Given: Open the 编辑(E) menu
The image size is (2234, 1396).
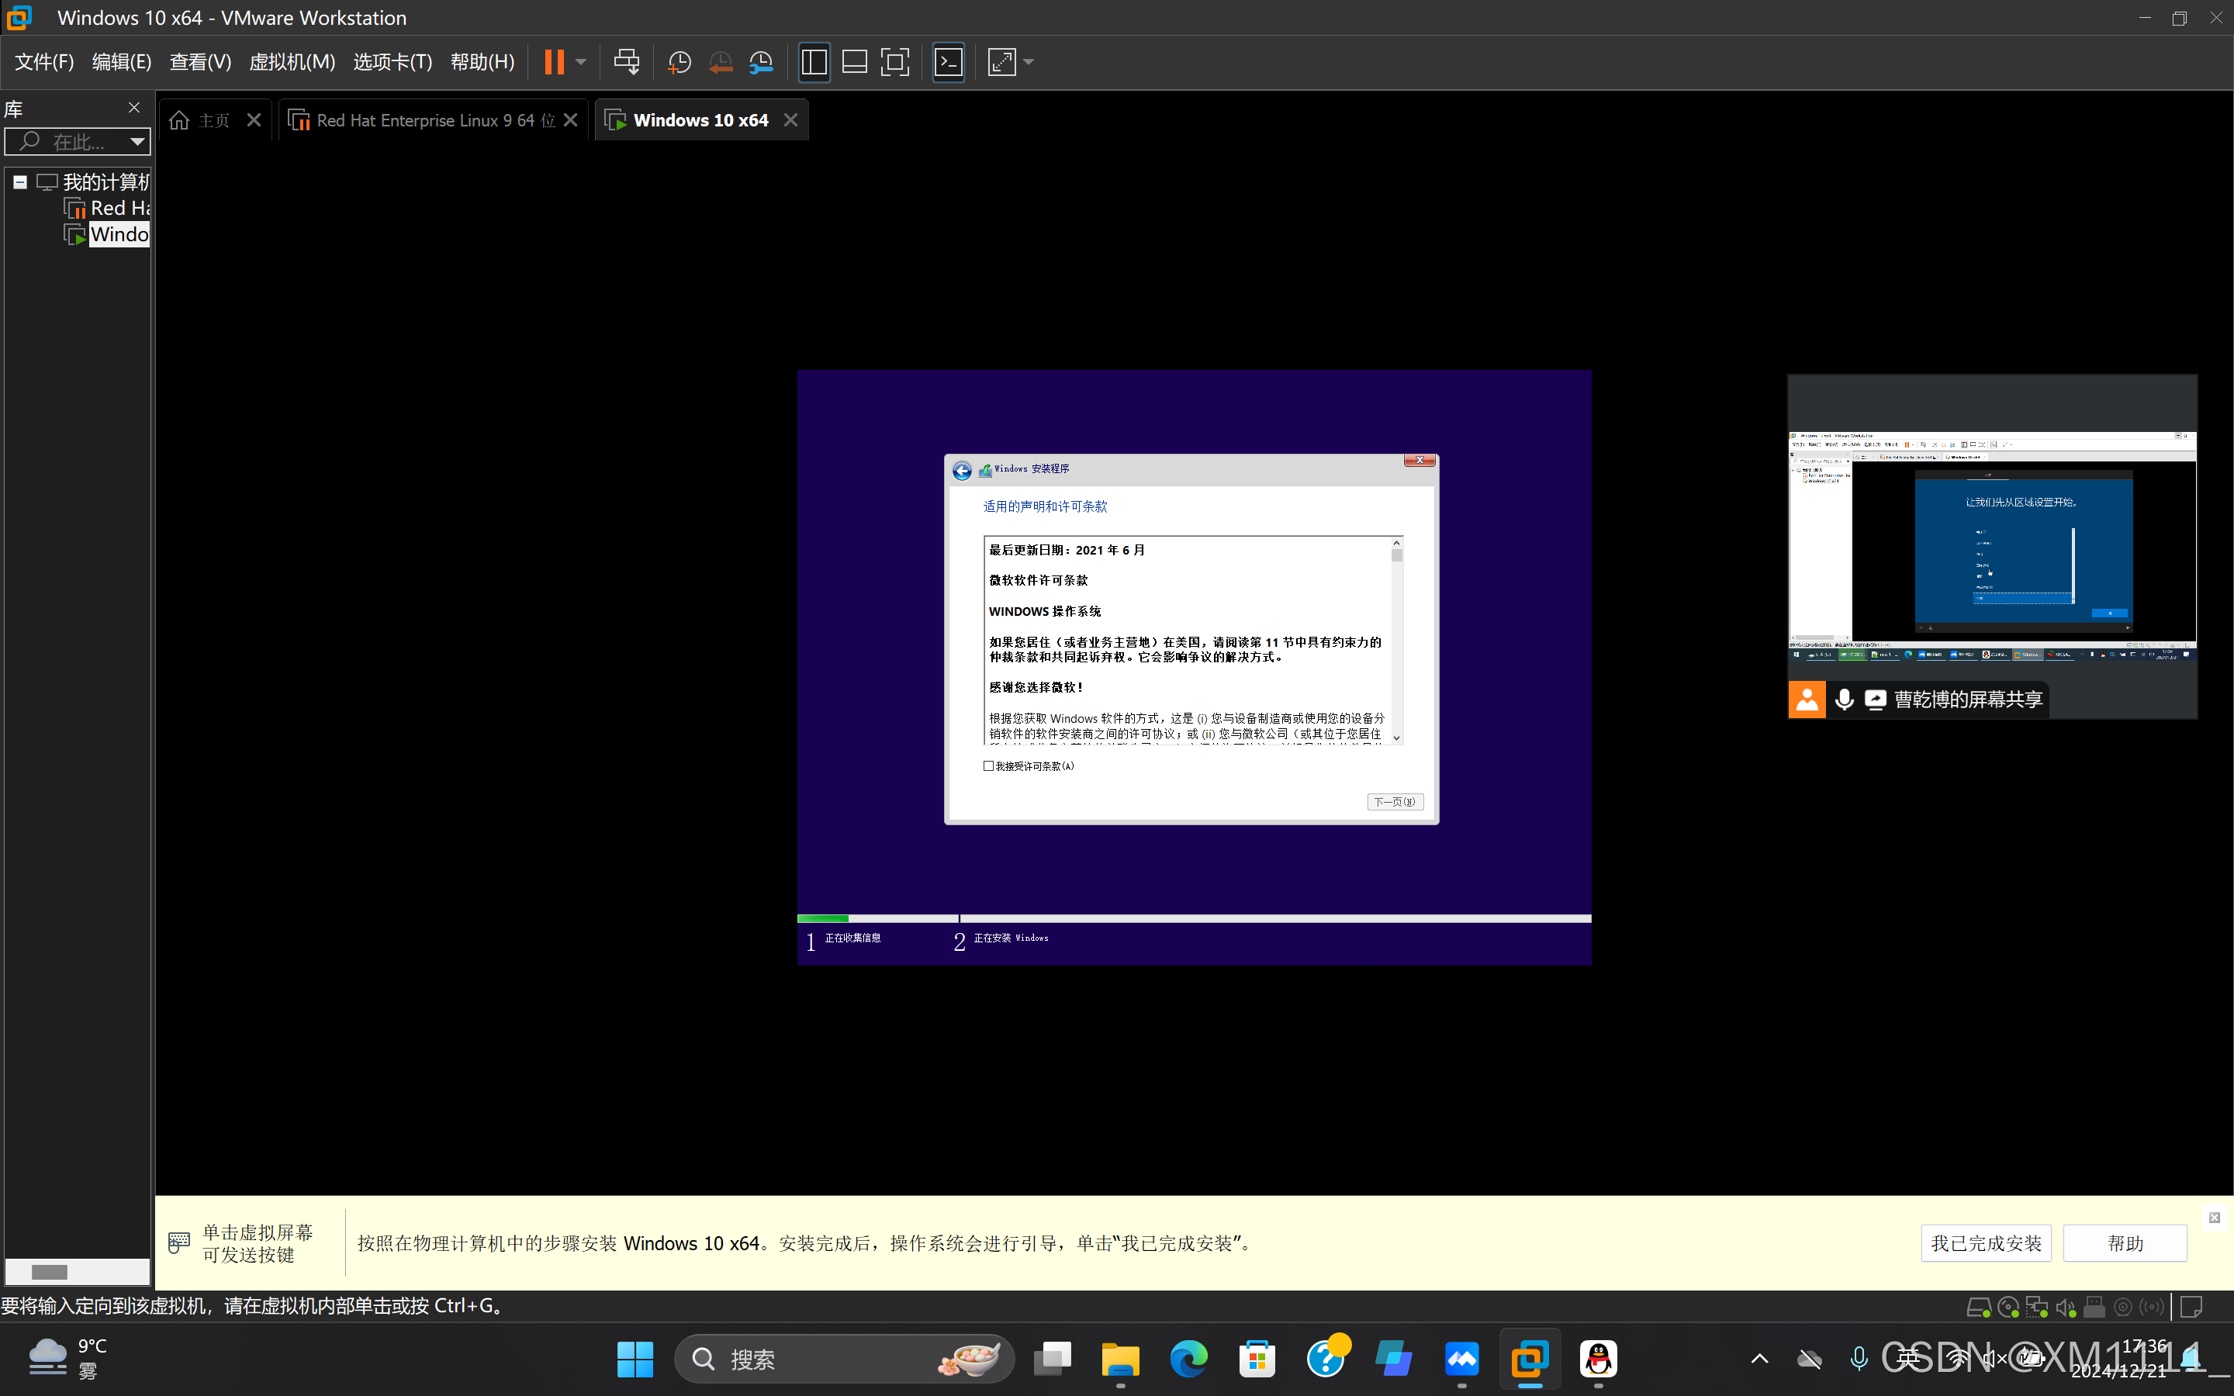Looking at the screenshot, I should (122, 62).
